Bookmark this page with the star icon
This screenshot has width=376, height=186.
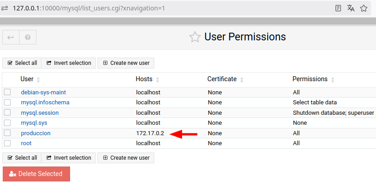(364, 8)
